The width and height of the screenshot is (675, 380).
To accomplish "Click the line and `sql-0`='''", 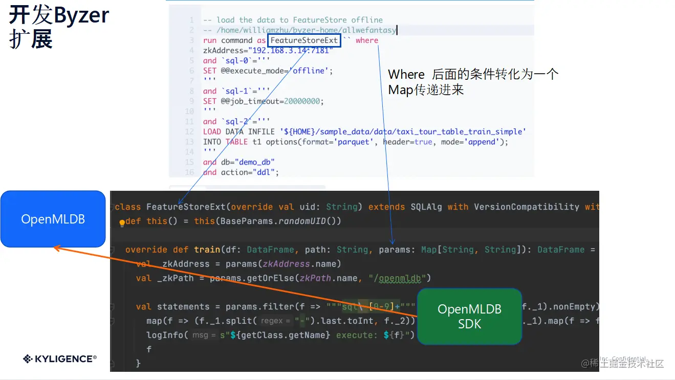I will click(236, 60).
